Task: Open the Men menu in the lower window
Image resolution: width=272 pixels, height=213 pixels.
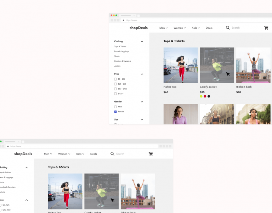Action: pos(48,154)
